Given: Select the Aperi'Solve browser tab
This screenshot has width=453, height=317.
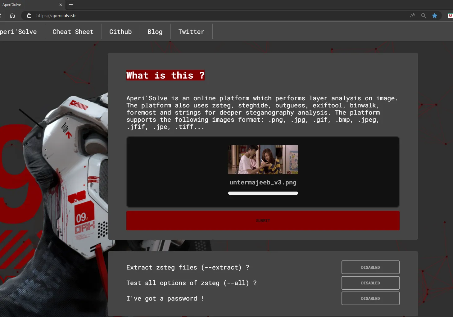Looking at the screenshot, I should (31, 5).
